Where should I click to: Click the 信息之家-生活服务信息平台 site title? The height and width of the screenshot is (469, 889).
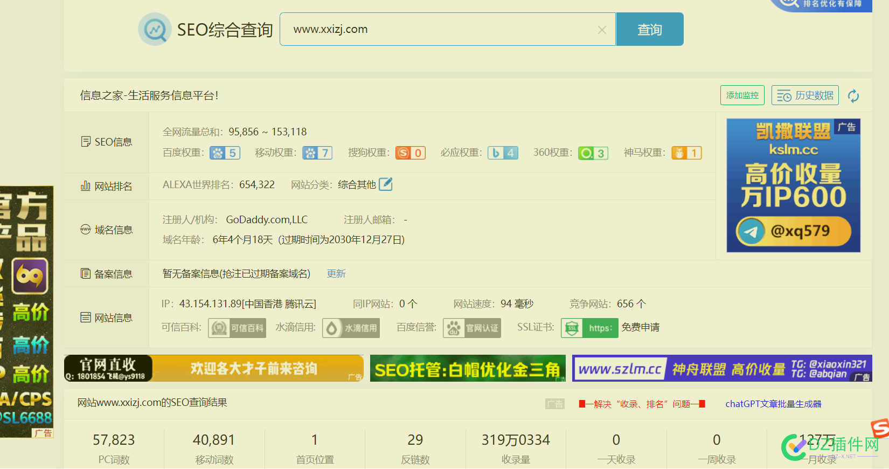pyautogui.click(x=149, y=95)
